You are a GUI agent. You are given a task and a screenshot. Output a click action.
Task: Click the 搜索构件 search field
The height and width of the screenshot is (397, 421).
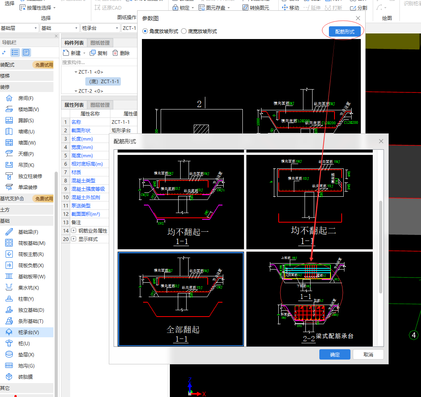point(99,63)
